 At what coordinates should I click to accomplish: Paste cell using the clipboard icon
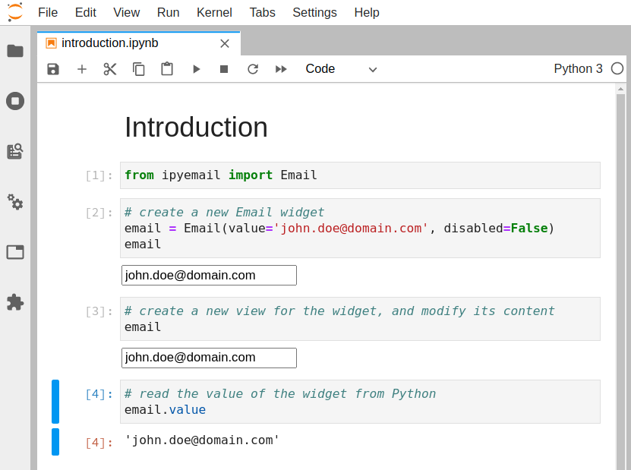(x=167, y=69)
